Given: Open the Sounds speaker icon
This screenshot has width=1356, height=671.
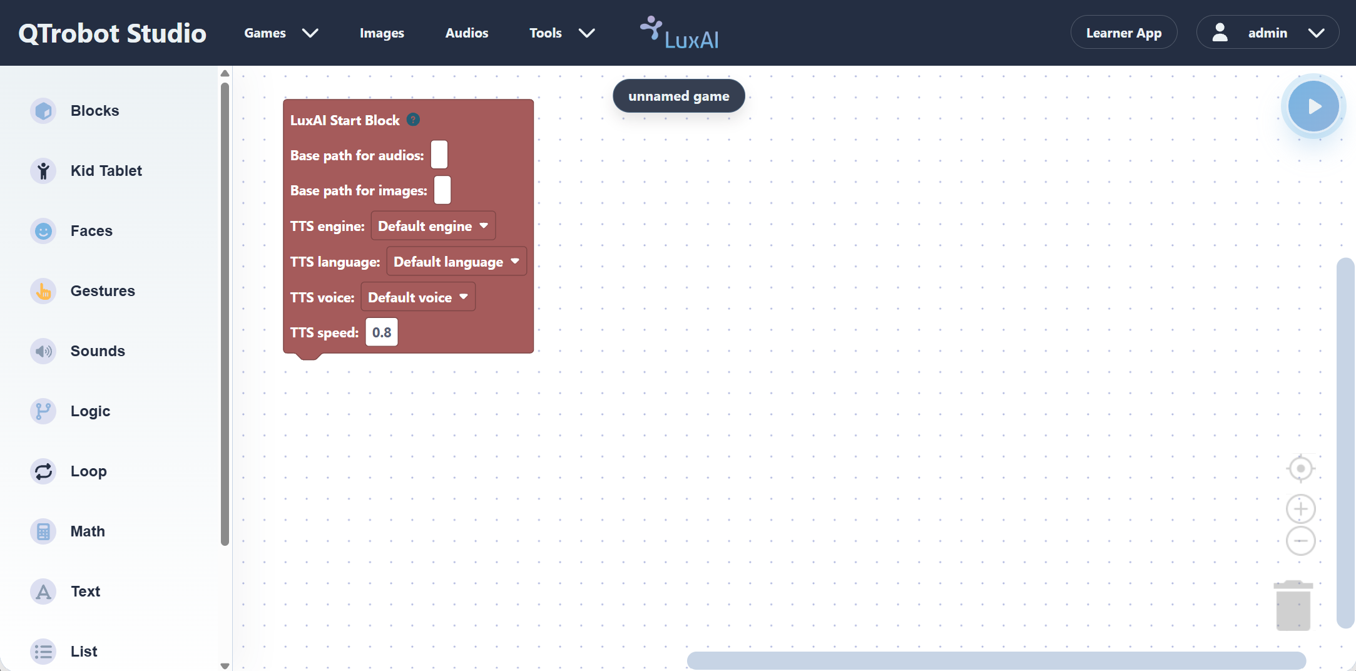Looking at the screenshot, I should (43, 351).
